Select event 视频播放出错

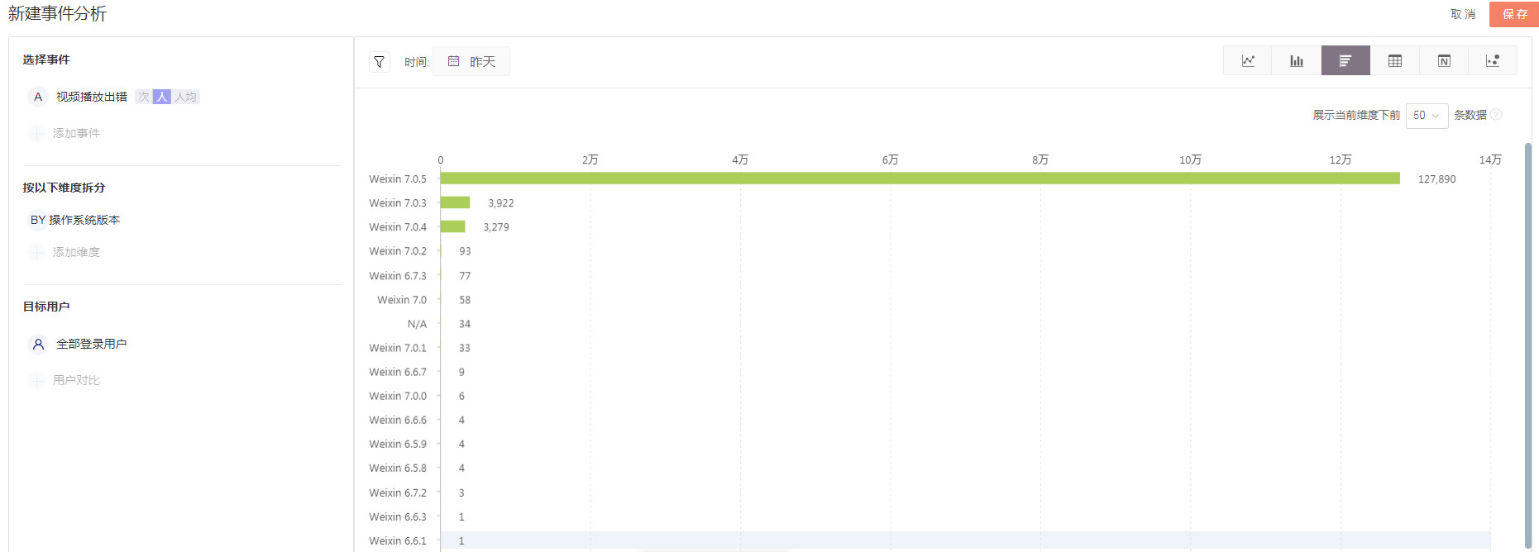tap(91, 97)
